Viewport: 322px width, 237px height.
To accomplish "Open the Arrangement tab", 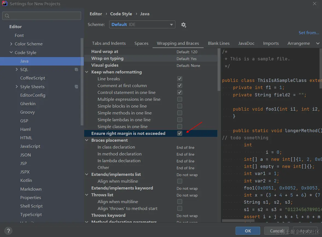I will coord(298,43).
